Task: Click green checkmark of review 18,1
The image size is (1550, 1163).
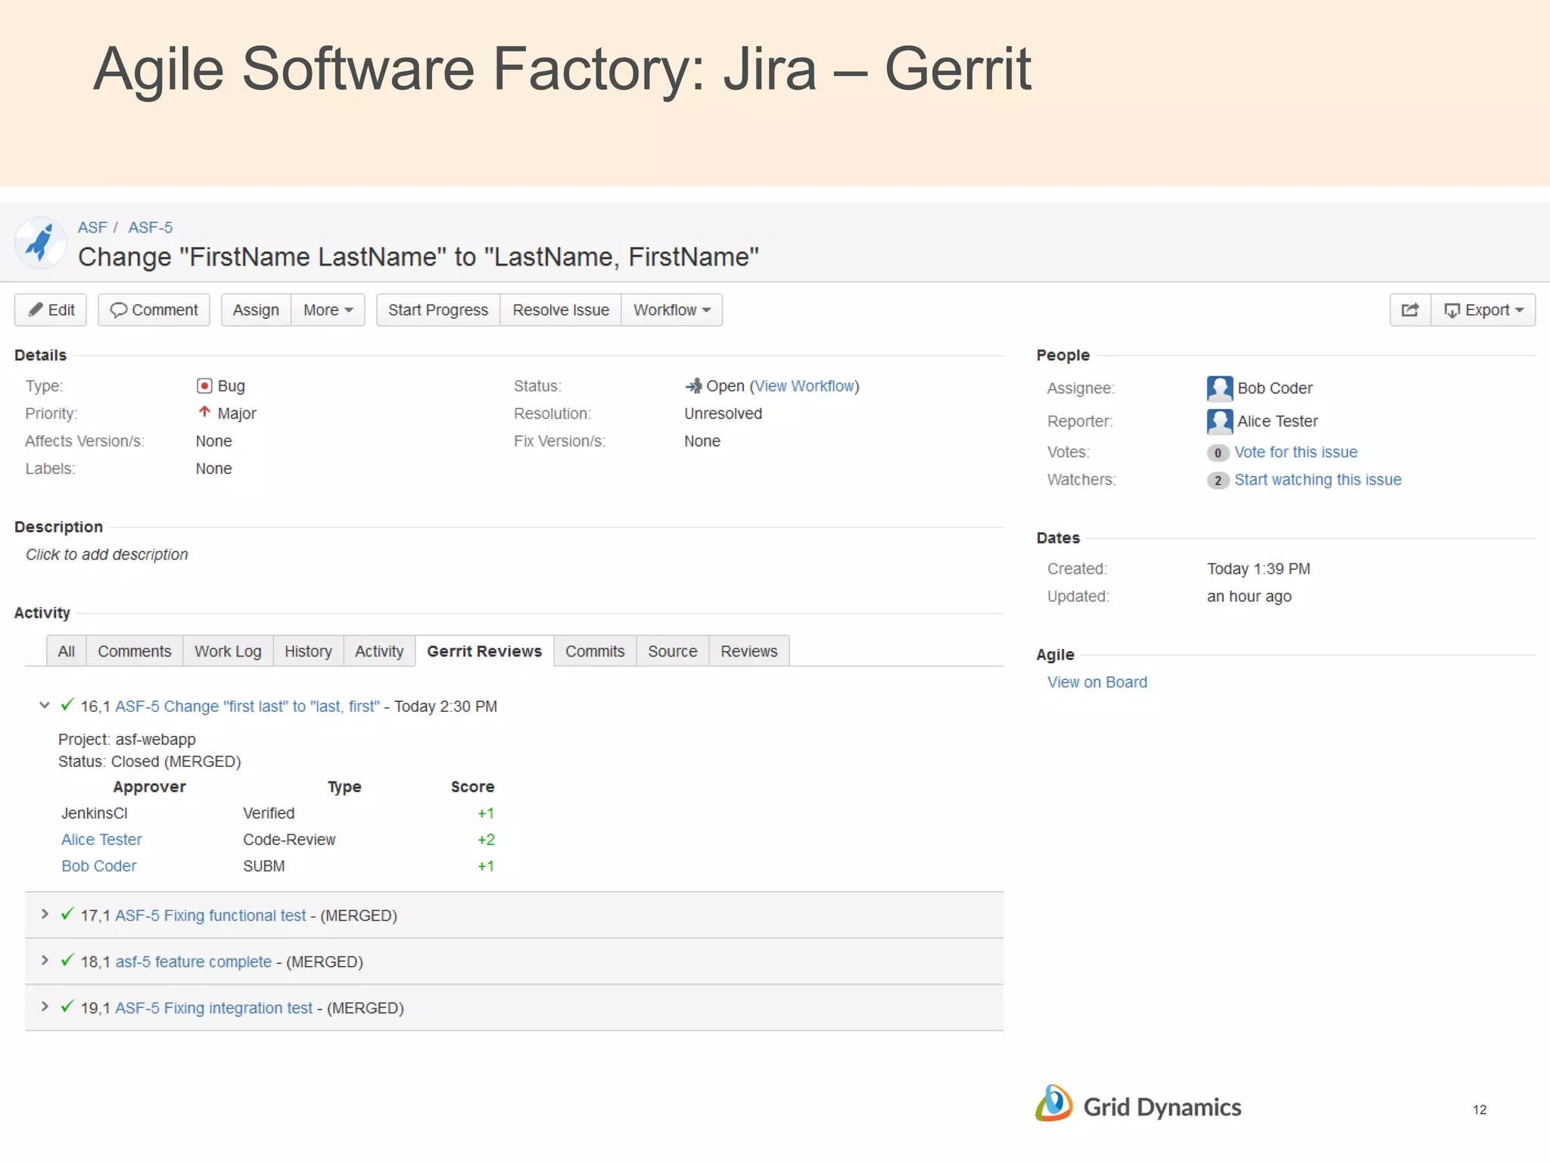Action: coord(67,960)
